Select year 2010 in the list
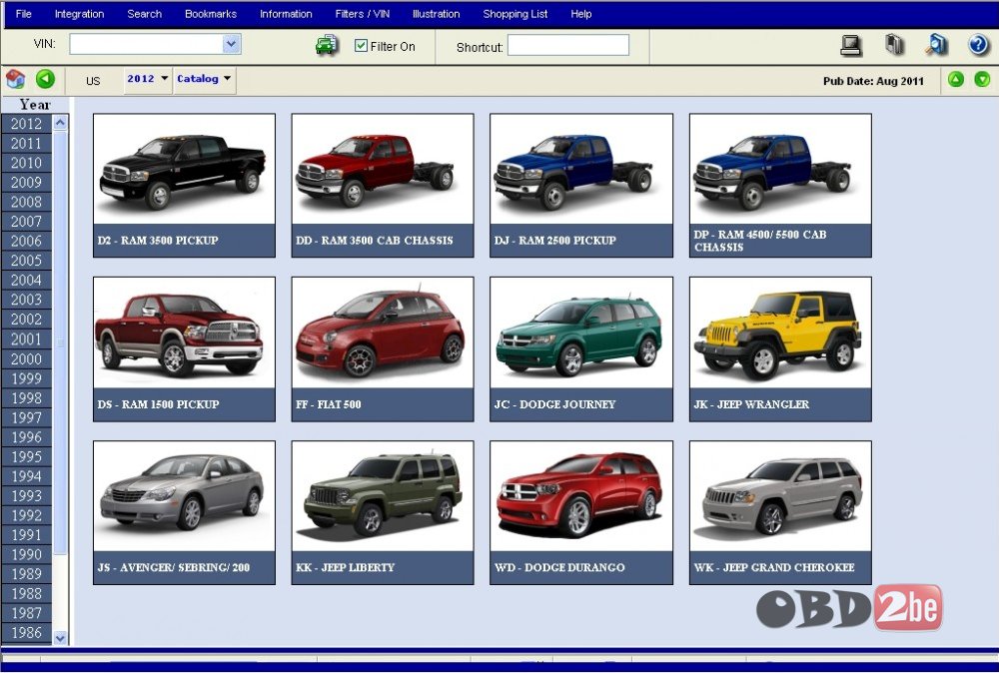Viewport: 999px width, 673px height. 26,163
